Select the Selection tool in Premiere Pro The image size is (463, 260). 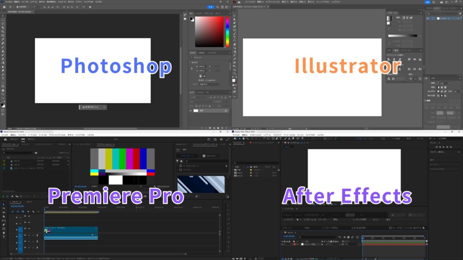[x=4, y=204]
